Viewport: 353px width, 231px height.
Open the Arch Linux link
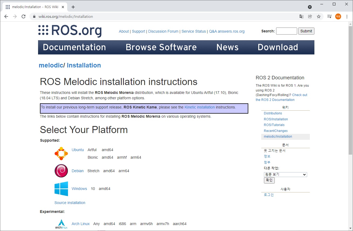tap(81, 224)
